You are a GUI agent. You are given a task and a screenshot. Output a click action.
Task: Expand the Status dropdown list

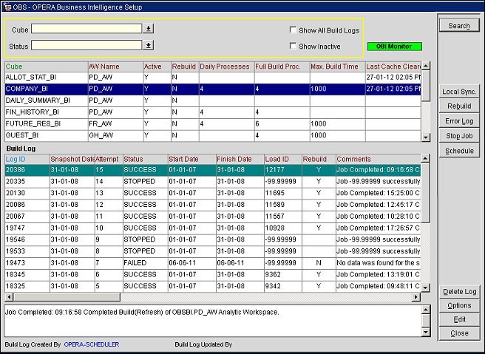[x=148, y=46]
